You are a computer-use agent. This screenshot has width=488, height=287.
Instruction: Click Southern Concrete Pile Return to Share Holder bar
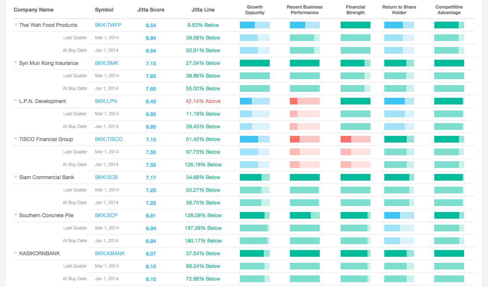[399, 216]
